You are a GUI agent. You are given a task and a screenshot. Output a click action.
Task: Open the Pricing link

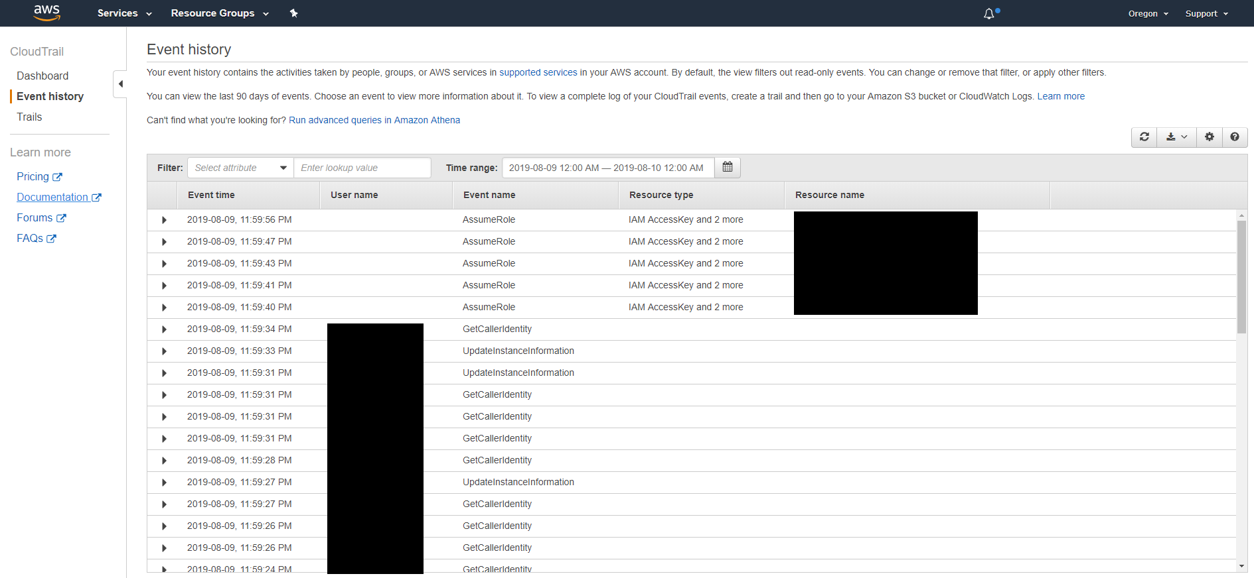pos(33,176)
